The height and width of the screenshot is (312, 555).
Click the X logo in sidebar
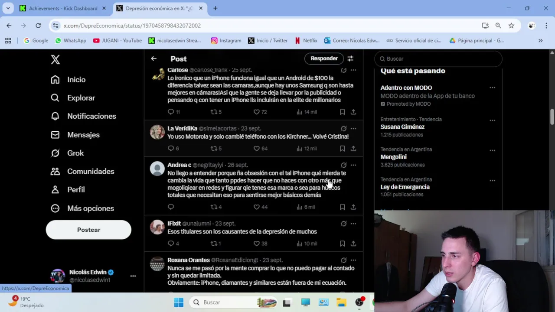[55, 59]
